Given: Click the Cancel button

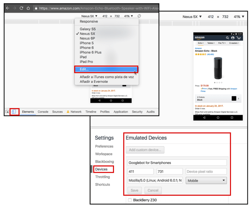Looking at the screenshot, I should 153,190.
